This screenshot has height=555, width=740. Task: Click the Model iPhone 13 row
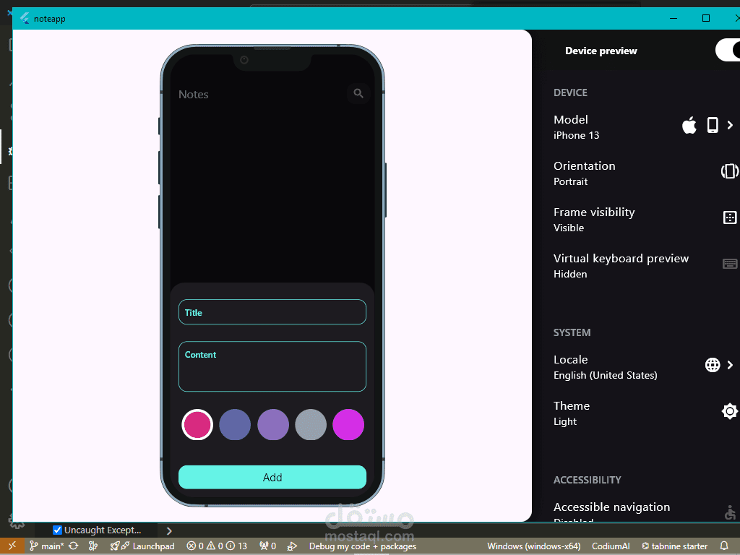642,126
